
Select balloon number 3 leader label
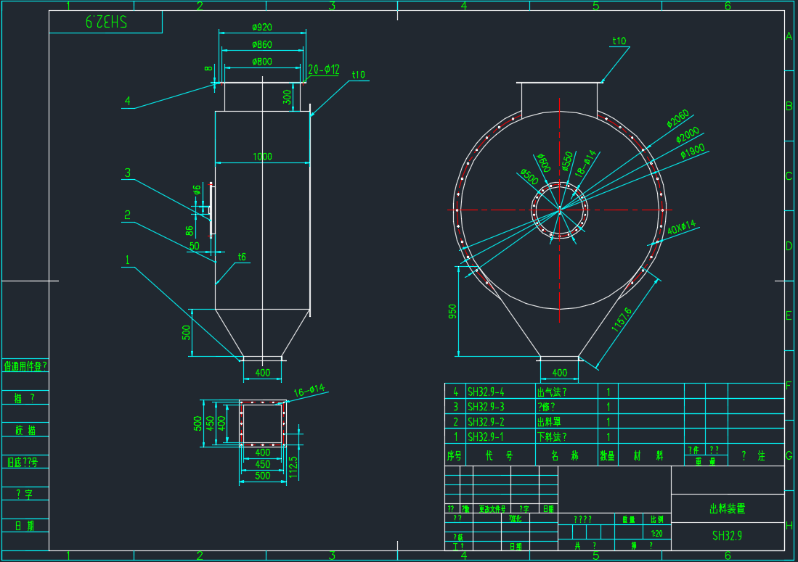point(127,173)
